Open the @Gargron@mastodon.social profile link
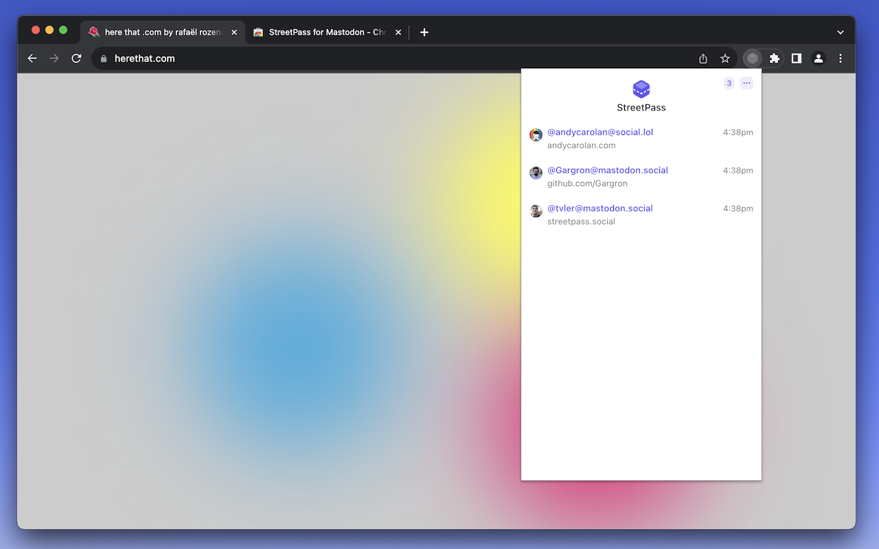This screenshot has width=879, height=549. (x=607, y=170)
